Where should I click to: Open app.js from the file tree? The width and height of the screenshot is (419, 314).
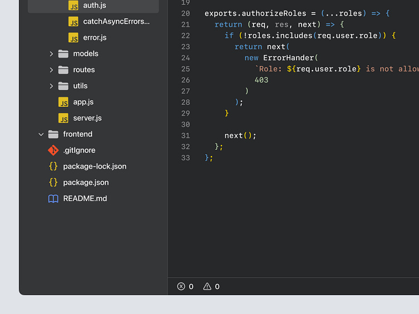pyautogui.click(x=83, y=102)
